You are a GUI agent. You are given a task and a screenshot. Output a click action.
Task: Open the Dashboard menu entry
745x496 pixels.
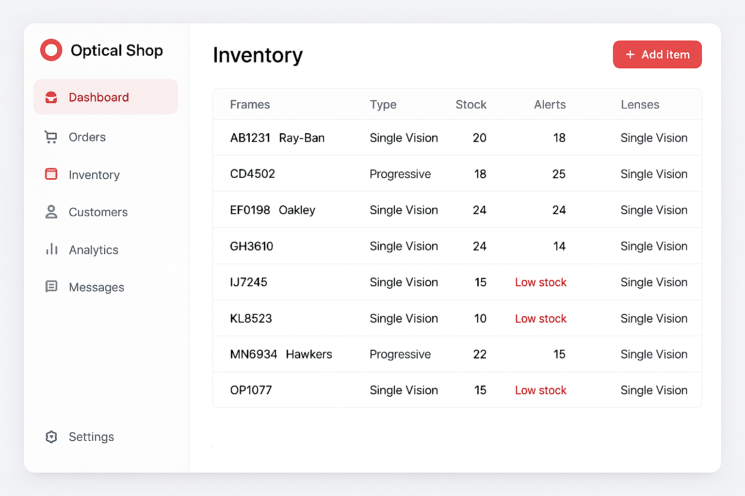(x=98, y=97)
